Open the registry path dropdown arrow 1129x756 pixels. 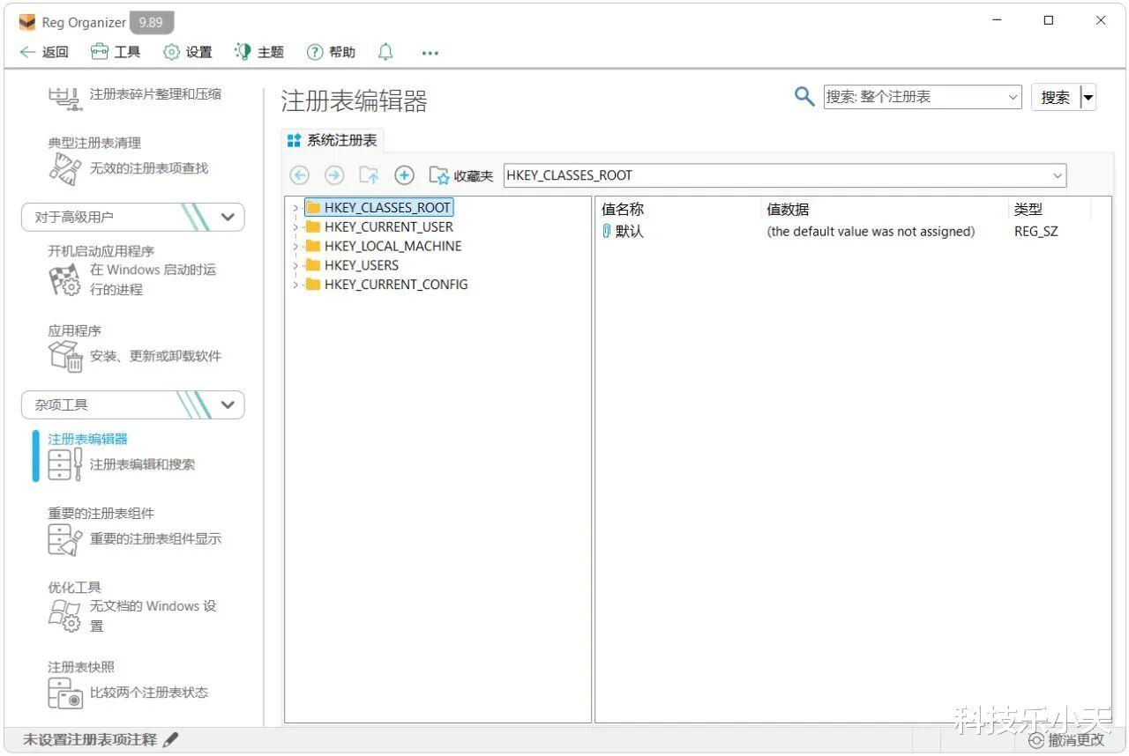point(1058,175)
